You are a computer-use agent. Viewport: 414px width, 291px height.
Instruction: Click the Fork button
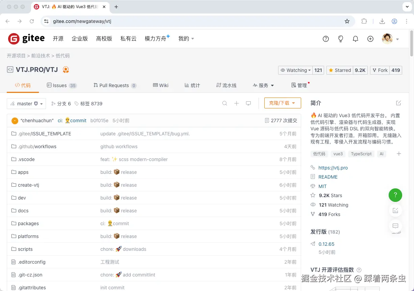380,70
